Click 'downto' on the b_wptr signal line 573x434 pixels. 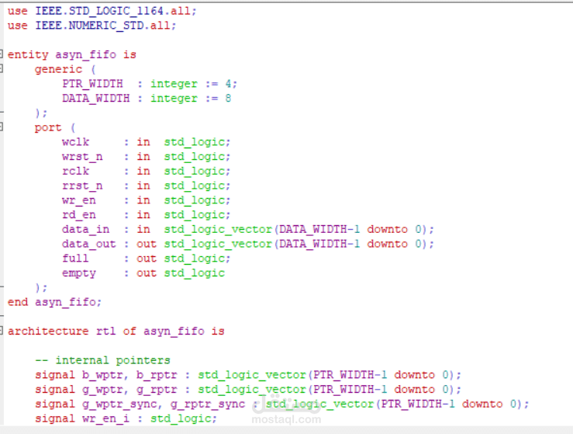414,375
